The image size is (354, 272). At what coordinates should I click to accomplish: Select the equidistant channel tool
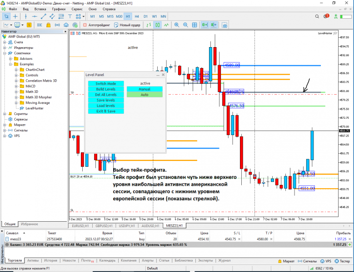(52, 16)
